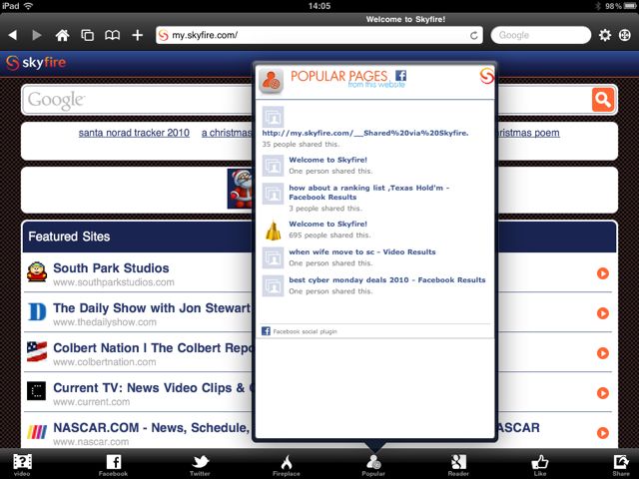Go forward with the right arrow
This screenshot has width=639, height=479.
click(37, 35)
